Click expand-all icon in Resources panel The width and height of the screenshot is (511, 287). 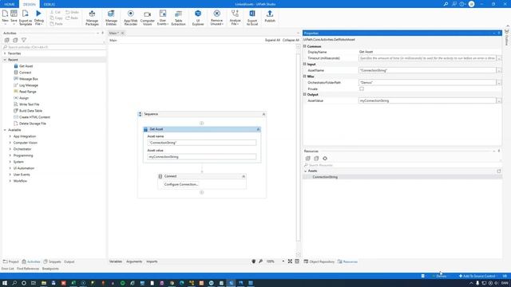[308, 159]
